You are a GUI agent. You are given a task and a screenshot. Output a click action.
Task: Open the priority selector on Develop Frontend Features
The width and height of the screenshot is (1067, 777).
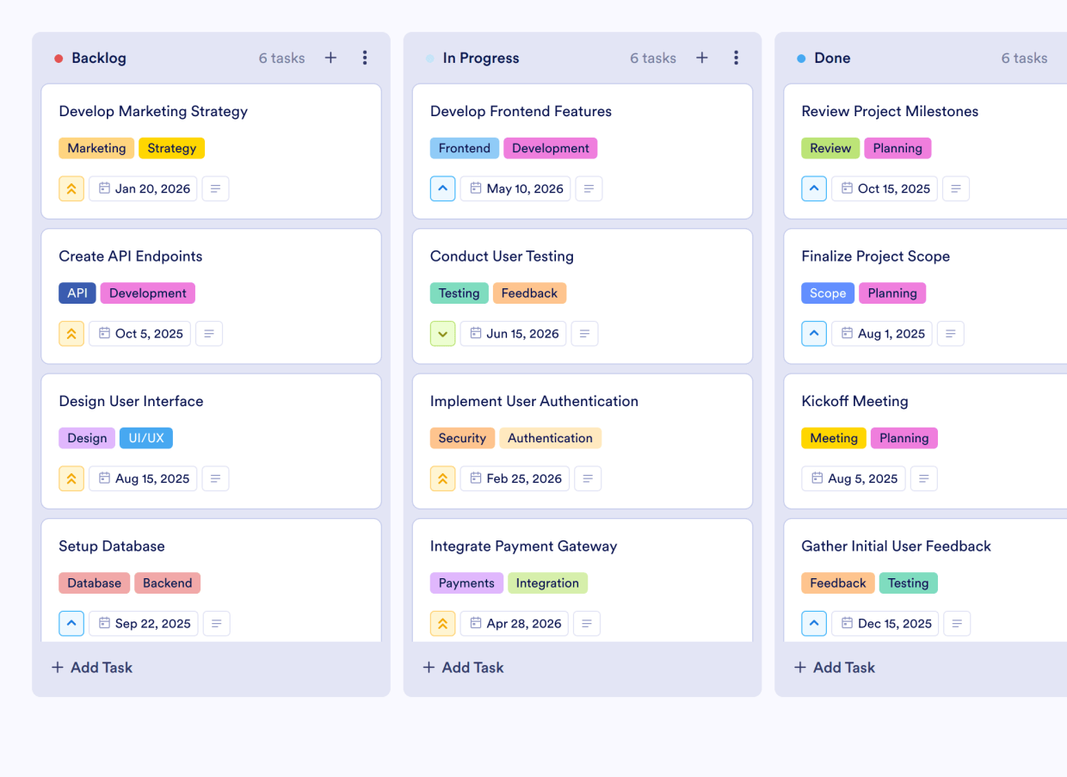(442, 188)
